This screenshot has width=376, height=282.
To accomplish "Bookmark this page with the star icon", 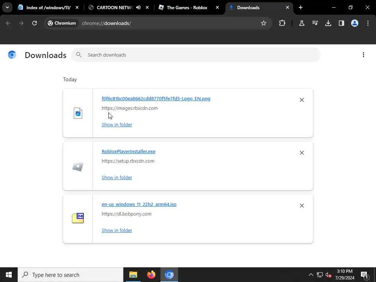I will coord(264,23).
